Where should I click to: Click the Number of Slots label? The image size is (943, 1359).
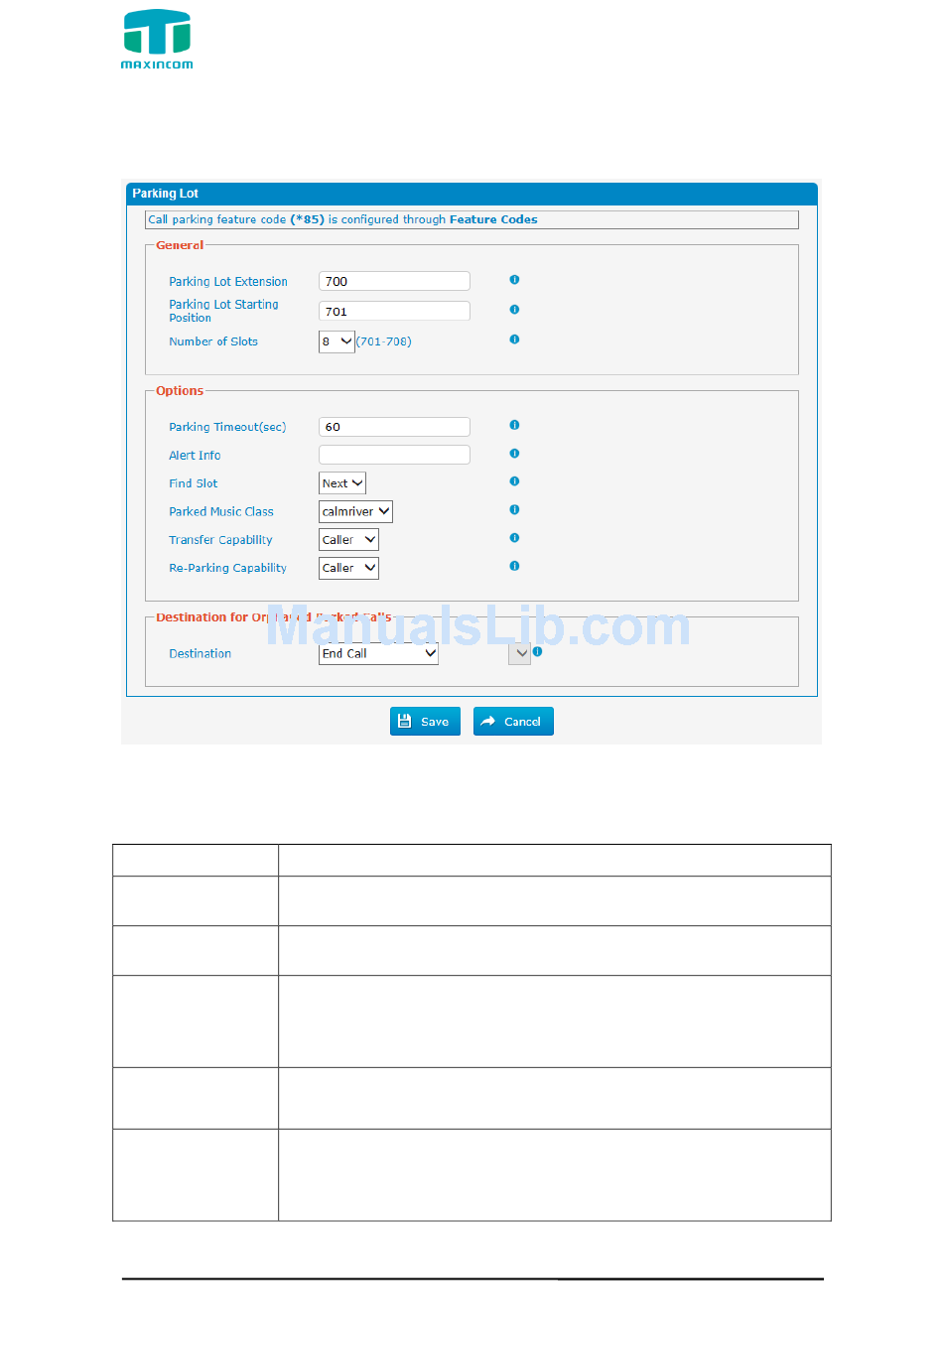click(x=213, y=341)
